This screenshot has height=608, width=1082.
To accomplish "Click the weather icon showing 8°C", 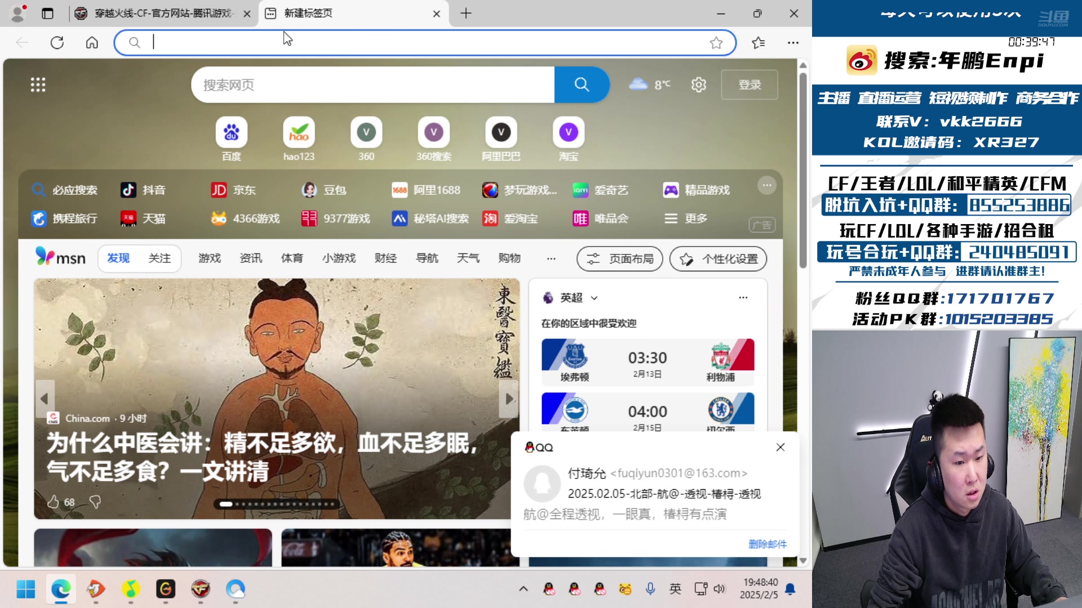I will 638,83.
